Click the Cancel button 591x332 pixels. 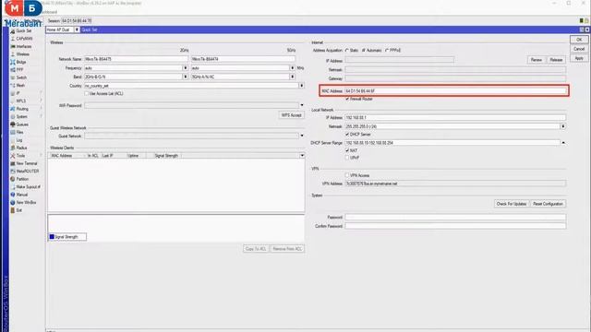coord(579,49)
